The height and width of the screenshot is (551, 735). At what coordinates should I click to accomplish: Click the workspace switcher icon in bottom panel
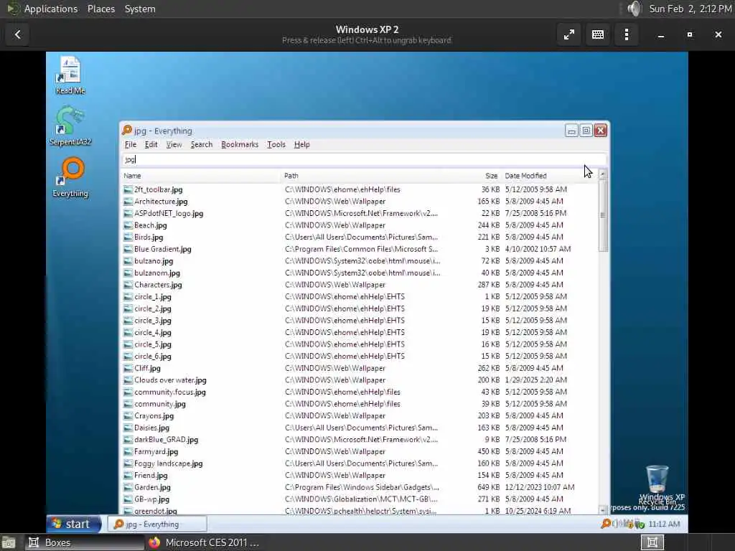652,542
